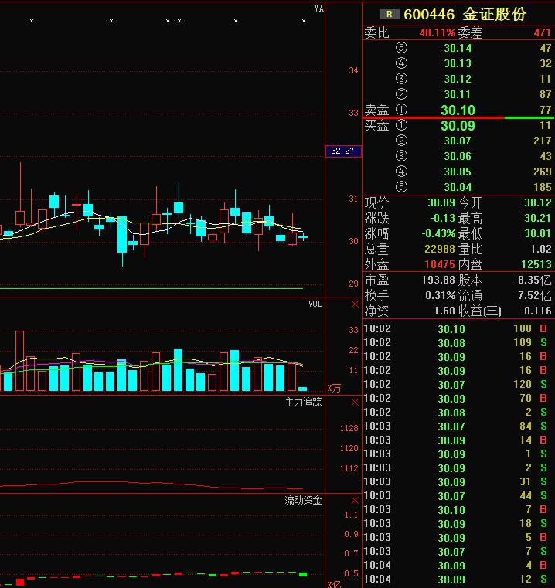The height and width of the screenshot is (588, 555).
Task: Click the 32.27 price marker on axis
Action: (x=342, y=151)
